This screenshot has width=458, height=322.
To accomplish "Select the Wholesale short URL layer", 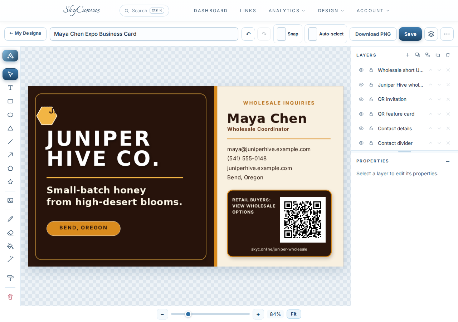I will [404, 70].
